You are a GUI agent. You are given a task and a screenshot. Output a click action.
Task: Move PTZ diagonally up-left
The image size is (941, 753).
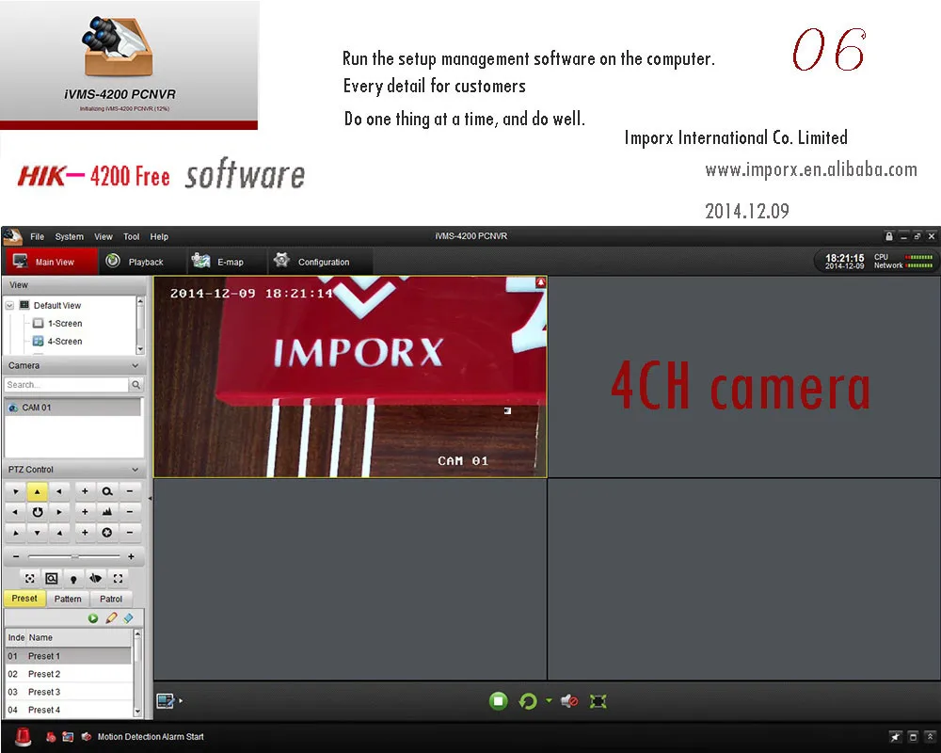[x=15, y=491]
